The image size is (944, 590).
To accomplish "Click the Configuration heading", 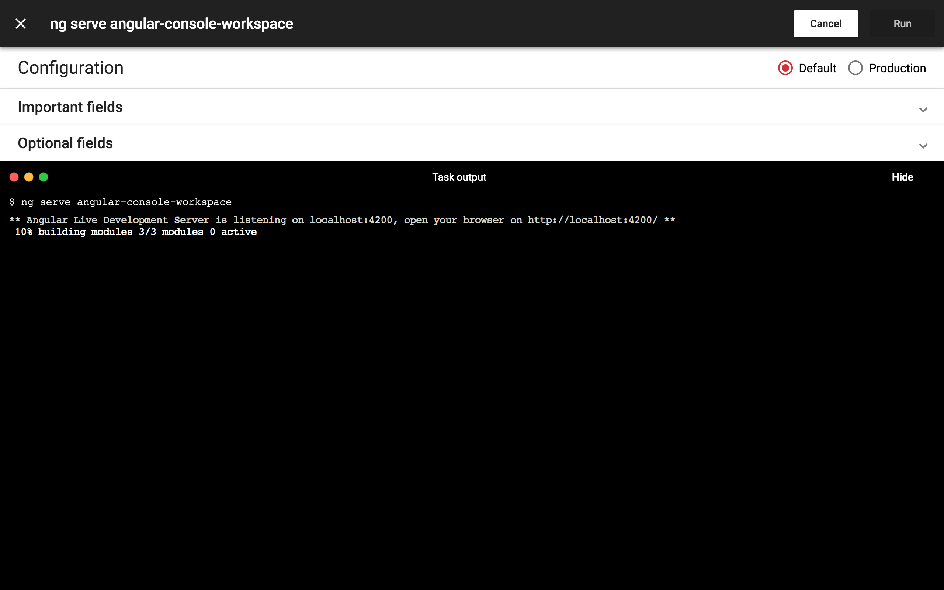I will [70, 68].
